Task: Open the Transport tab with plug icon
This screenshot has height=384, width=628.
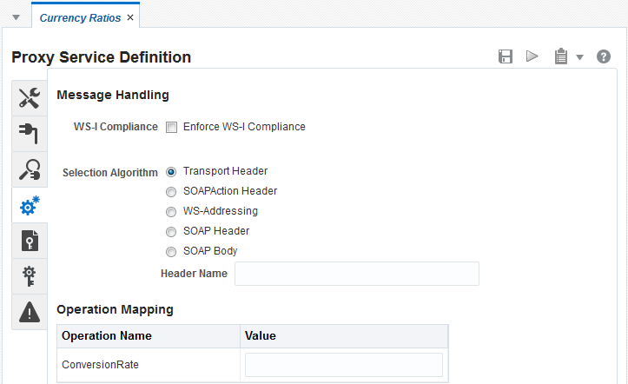Action: click(30, 134)
